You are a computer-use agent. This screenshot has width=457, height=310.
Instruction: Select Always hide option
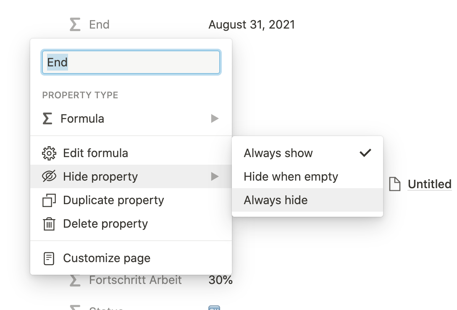[307, 200]
